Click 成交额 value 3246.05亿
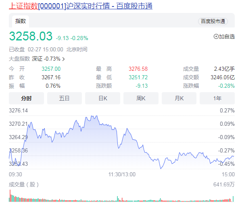 223,77
